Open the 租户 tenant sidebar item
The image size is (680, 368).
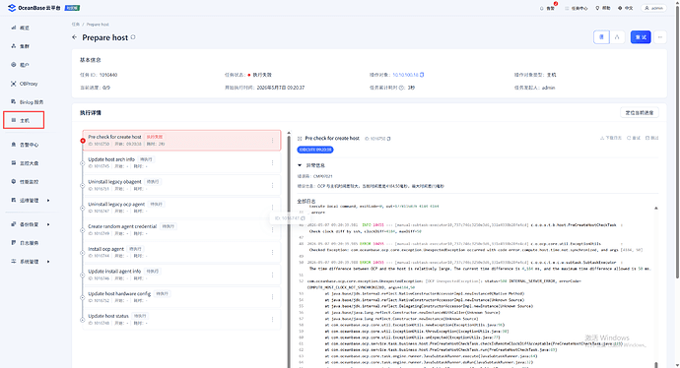pos(25,65)
